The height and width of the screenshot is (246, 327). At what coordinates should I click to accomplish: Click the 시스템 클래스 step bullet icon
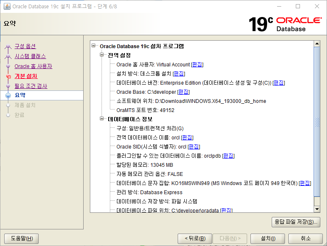click(8, 56)
